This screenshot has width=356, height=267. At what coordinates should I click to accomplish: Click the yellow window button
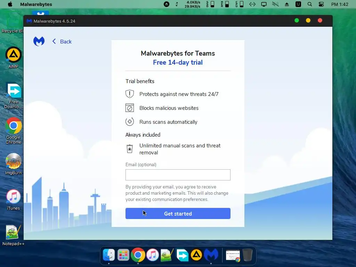point(308,21)
